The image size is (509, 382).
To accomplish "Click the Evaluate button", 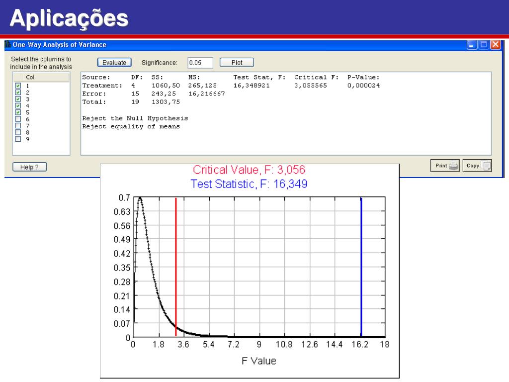I will coord(114,62).
